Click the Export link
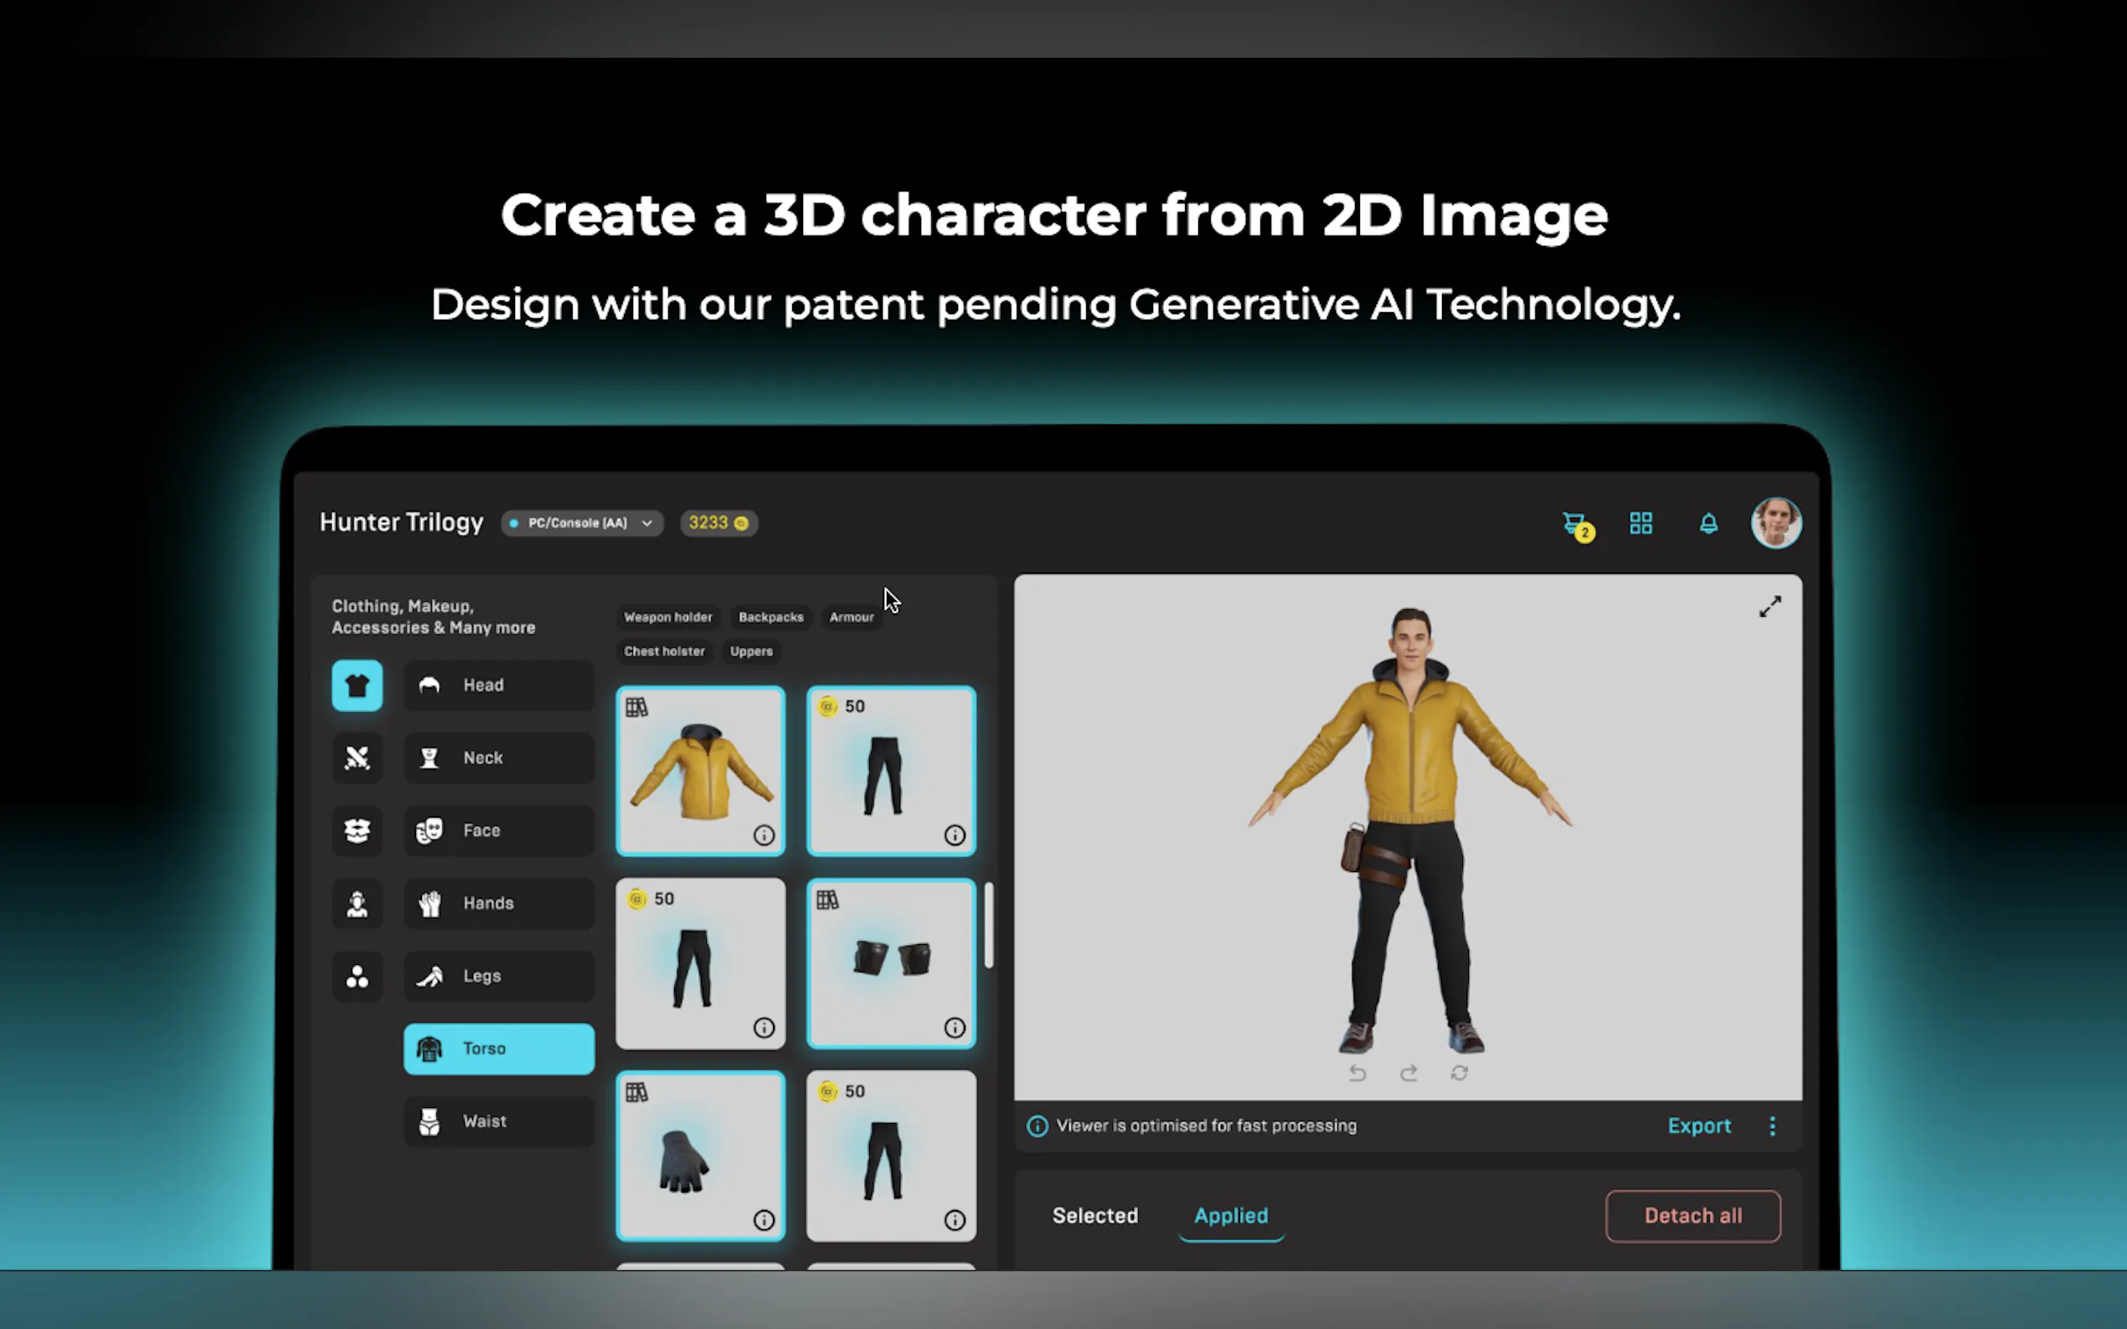 (1699, 1126)
